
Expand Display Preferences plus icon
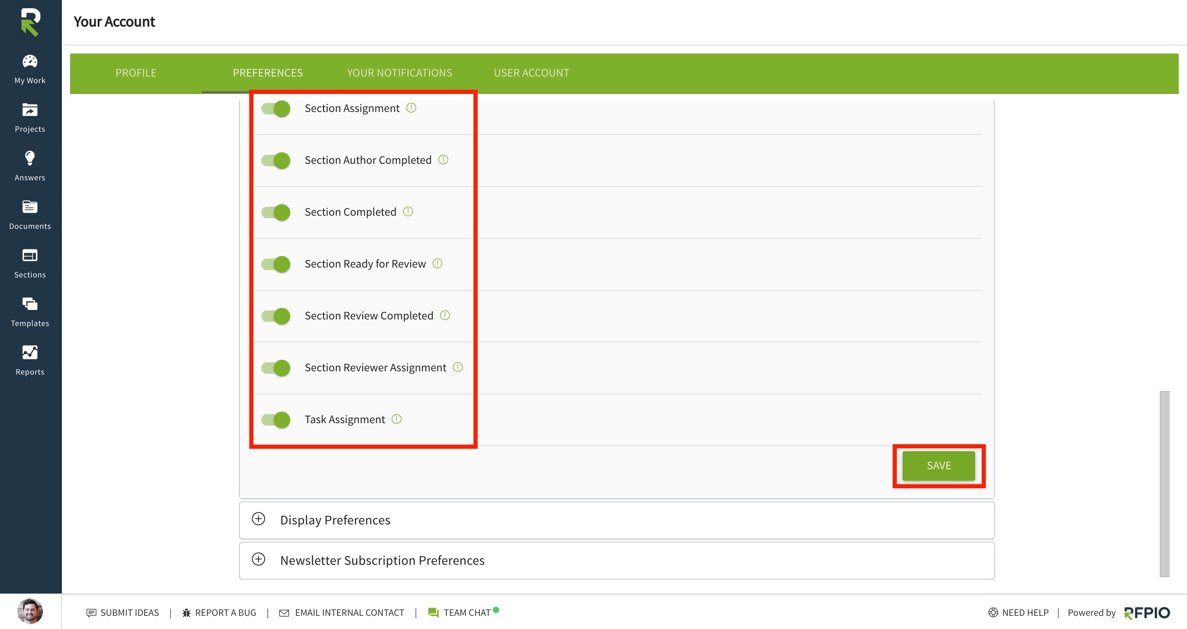coord(258,519)
